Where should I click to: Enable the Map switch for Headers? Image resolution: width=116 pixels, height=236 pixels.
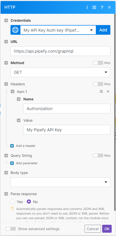pos(98,84)
